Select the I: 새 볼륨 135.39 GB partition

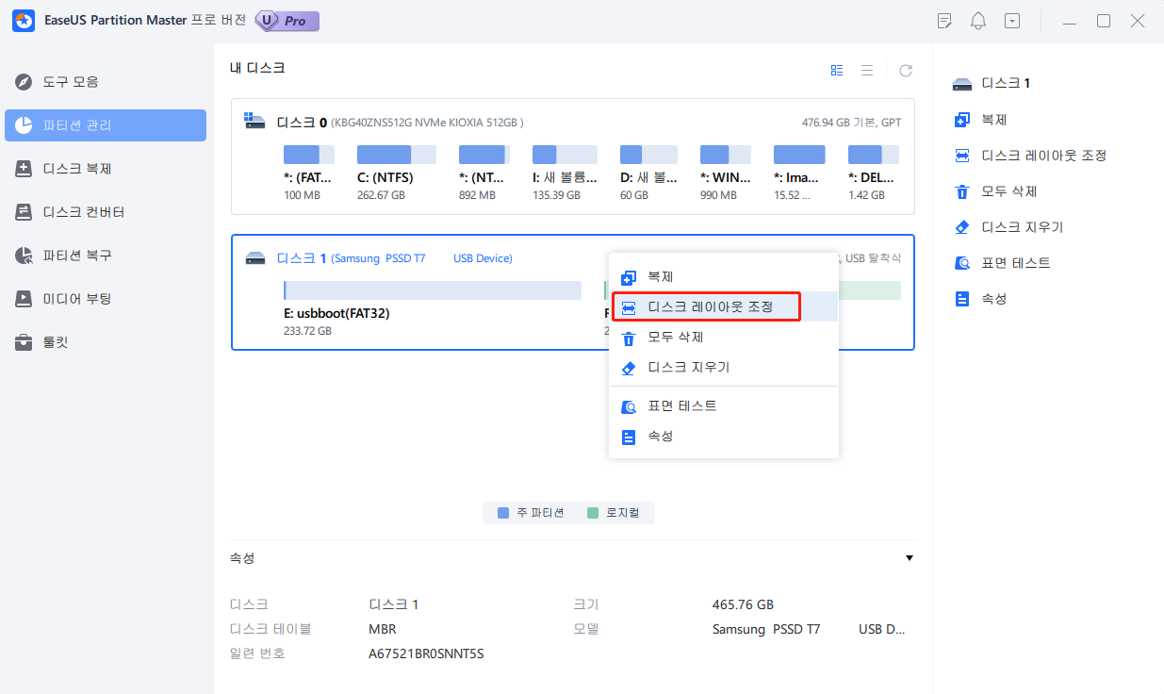pos(565,172)
